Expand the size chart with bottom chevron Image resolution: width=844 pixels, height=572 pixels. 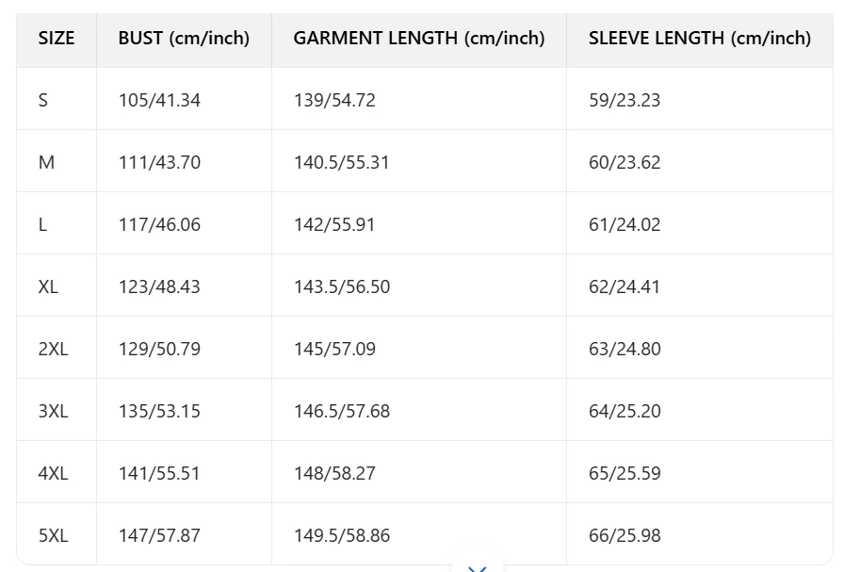tap(478, 565)
